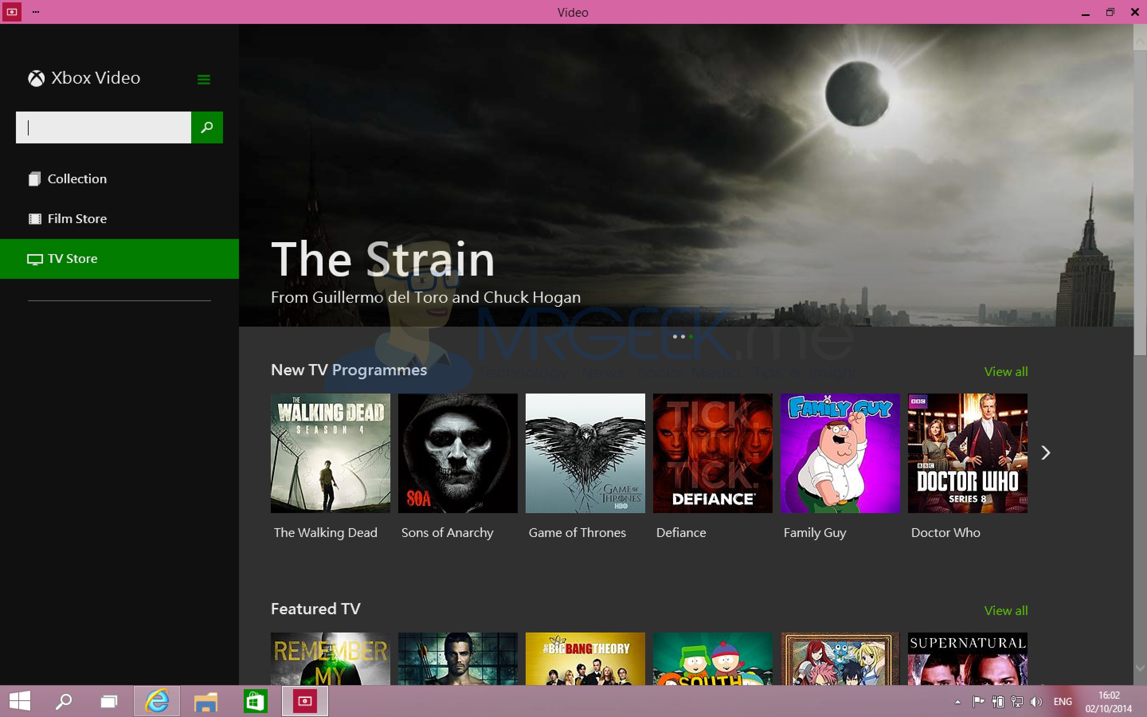The width and height of the screenshot is (1147, 717).
Task: Select the first banner carousel dot
Action: point(675,337)
